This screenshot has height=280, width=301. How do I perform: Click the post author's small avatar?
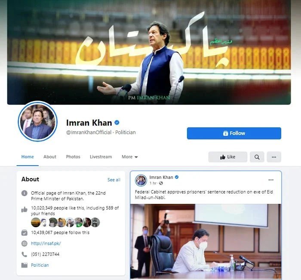pyautogui.click(x=141, y=180)
